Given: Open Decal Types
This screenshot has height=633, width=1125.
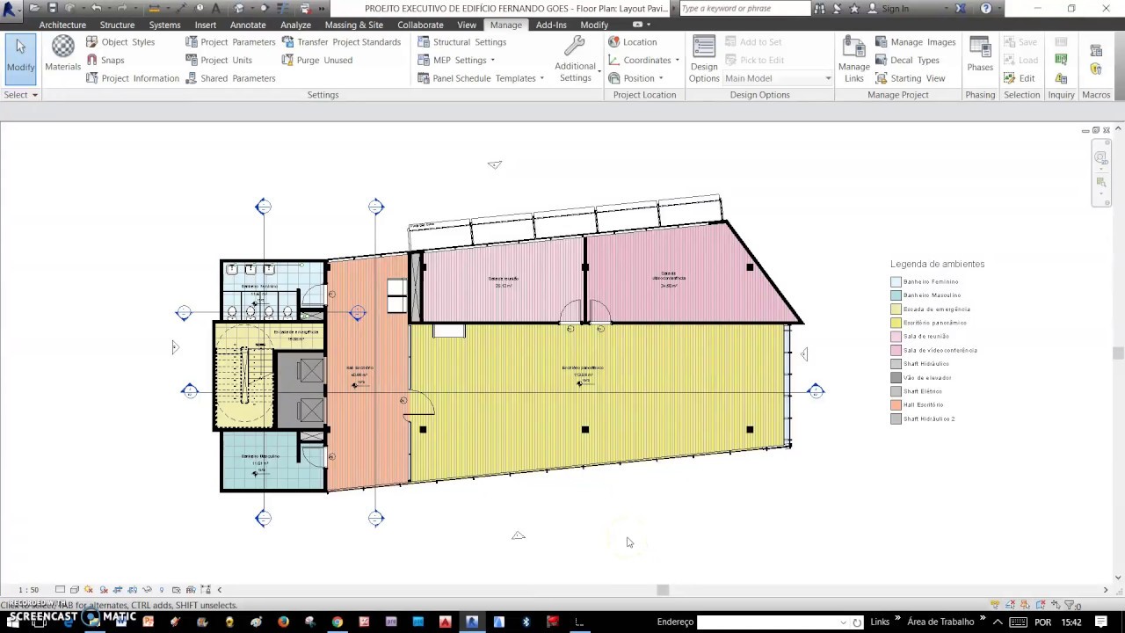Looking at the screenshot, I should pos(907,60).
